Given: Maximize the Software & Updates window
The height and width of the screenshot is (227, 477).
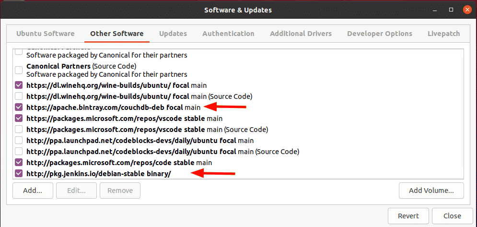Looking at the screenshot, I should 452,10.
